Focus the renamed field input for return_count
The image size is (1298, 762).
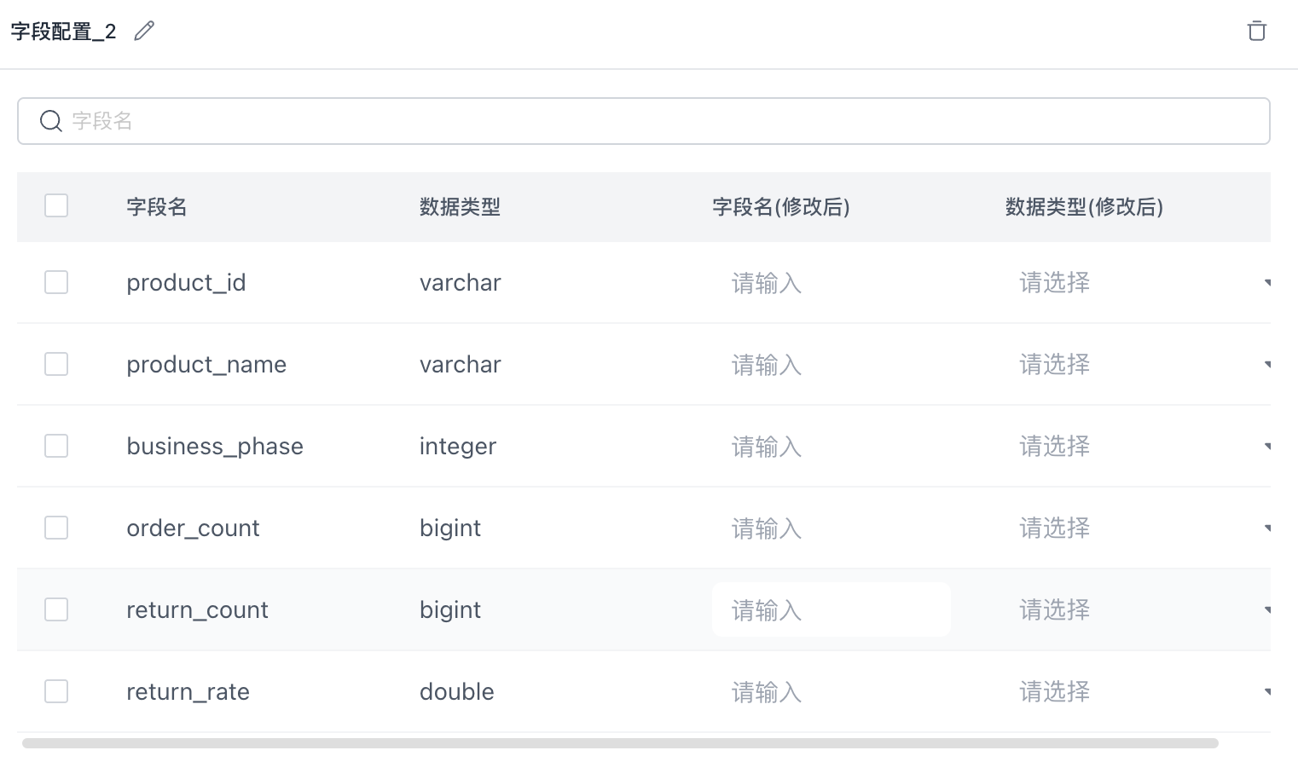pos(831,609)
